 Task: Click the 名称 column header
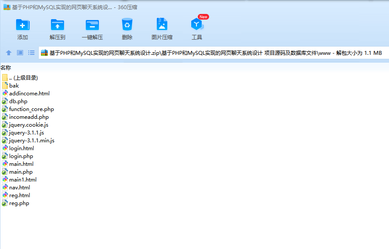pos(6,67)
